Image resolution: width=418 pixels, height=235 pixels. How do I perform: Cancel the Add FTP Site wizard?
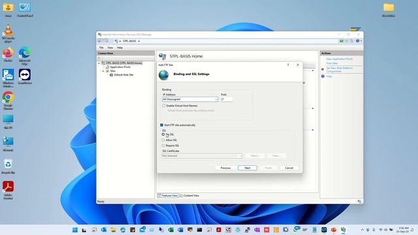(289, 168)
